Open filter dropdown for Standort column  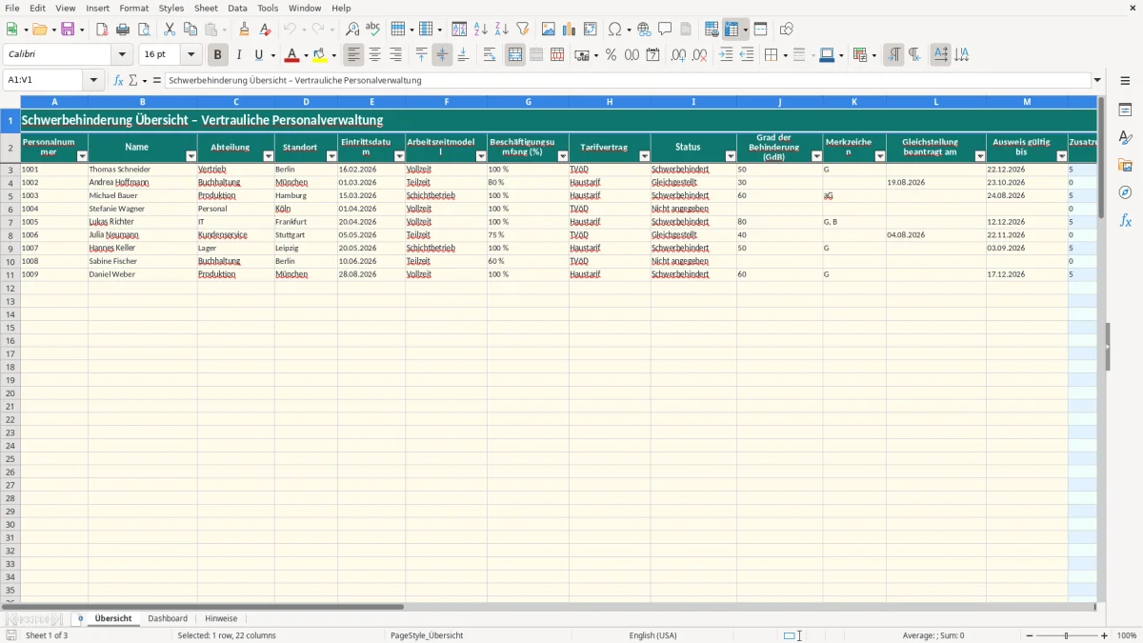click(x=331, y=156)
